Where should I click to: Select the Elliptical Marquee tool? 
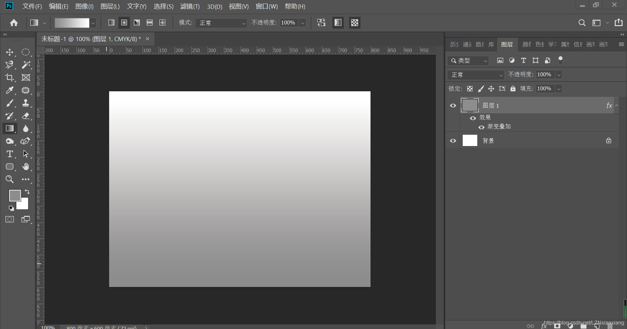(x=26, y=52)
